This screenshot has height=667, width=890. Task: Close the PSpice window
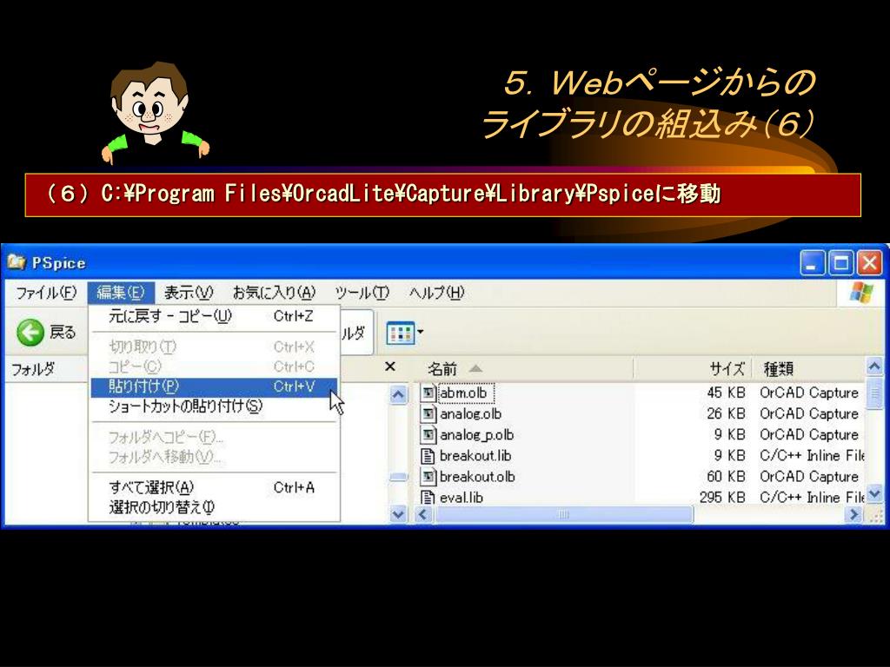point(869,263)
